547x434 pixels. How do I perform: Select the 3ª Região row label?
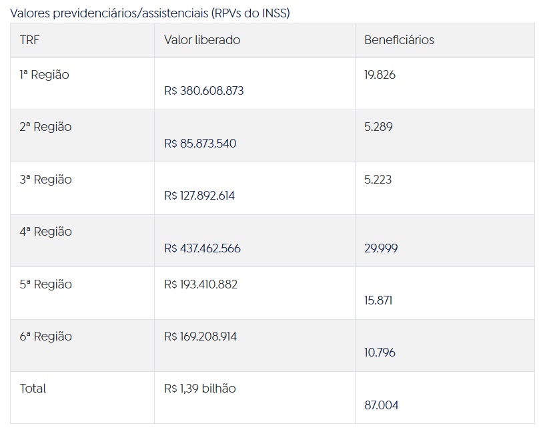(x=45, y=180)
